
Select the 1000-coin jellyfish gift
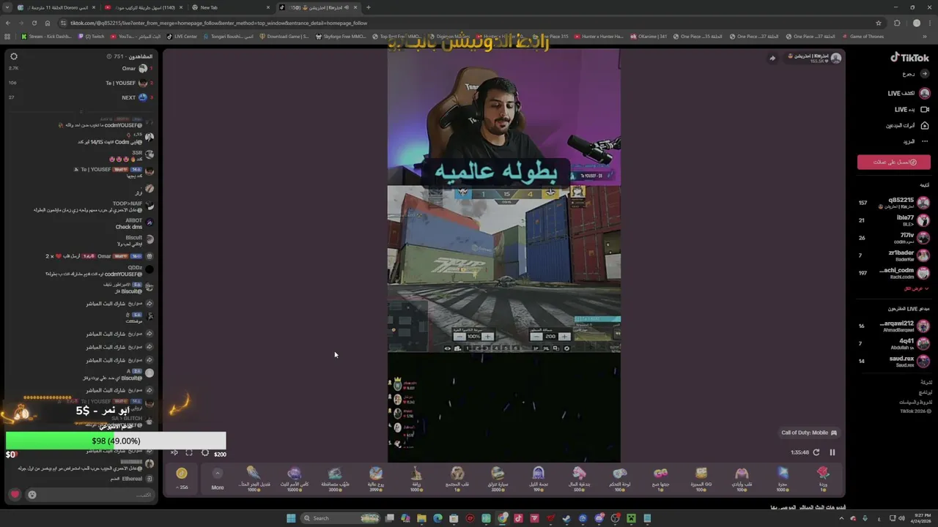(254, 478)
